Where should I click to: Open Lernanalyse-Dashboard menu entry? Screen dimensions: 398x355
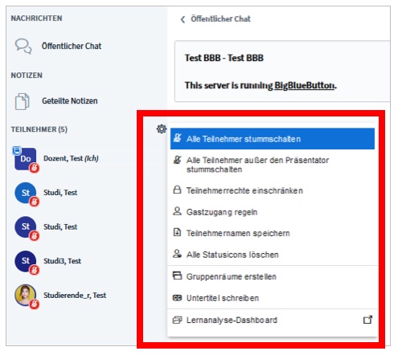pos(273,320)
